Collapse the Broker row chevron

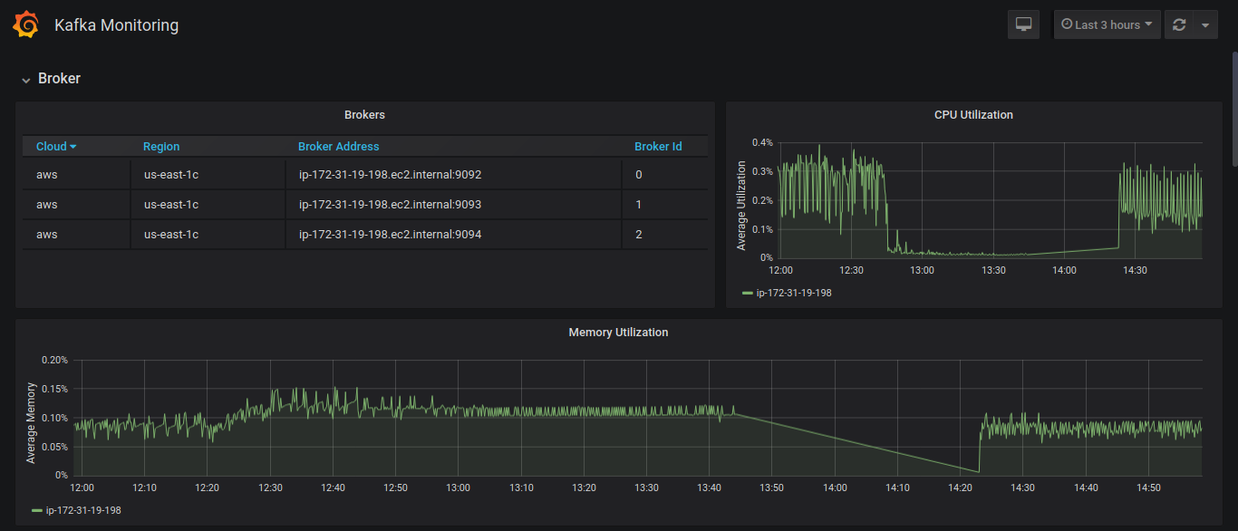click(26, 80)
